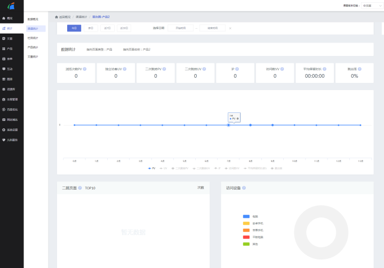Select the 昨日 date filter button
384x268 pixels.
tap(91, 28)
